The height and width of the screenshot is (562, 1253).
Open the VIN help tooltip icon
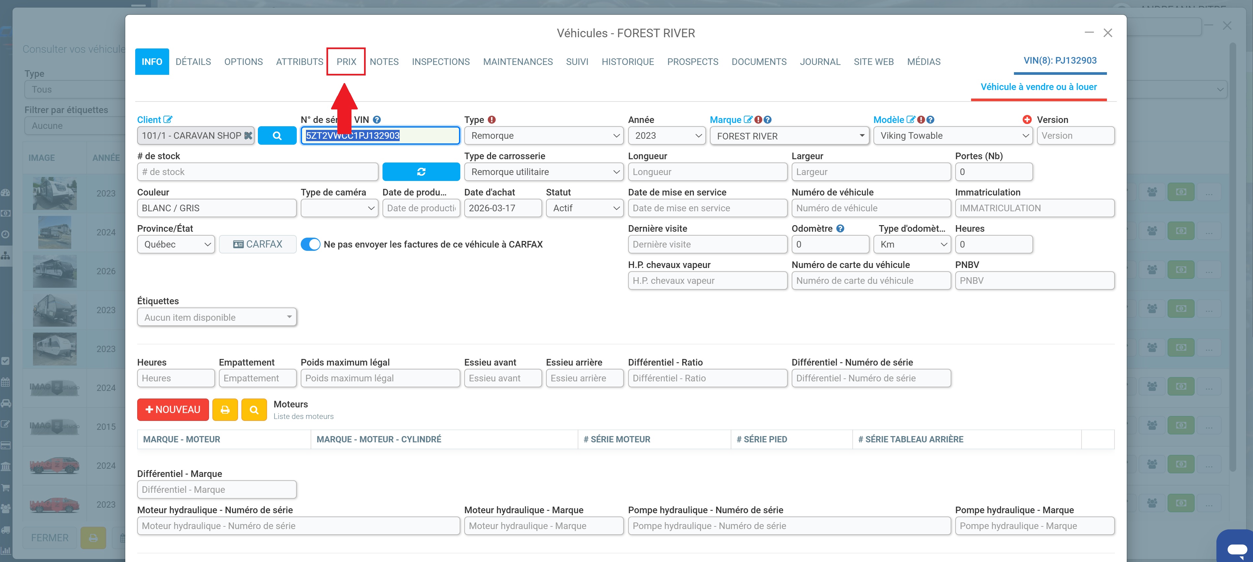[377, 120]
